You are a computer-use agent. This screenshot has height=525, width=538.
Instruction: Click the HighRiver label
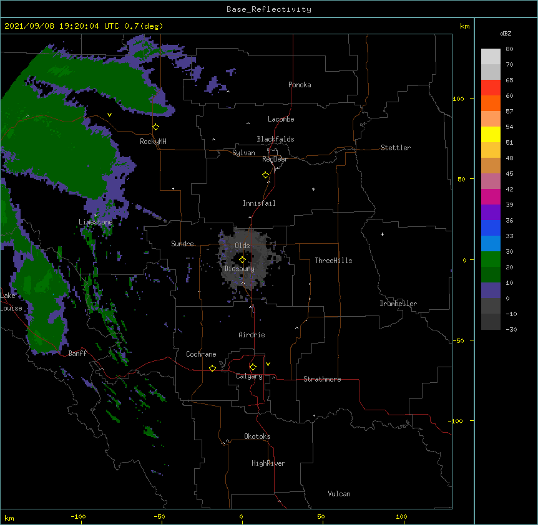(x=268, y=463)
